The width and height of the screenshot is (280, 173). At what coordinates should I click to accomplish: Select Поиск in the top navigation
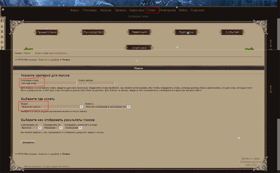152,10
